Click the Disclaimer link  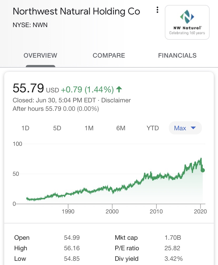click(x=116, y=100)
